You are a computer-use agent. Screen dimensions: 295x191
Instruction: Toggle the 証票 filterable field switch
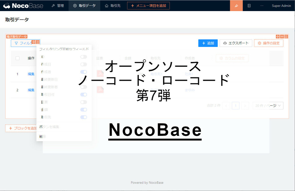(x=84, y=102)
